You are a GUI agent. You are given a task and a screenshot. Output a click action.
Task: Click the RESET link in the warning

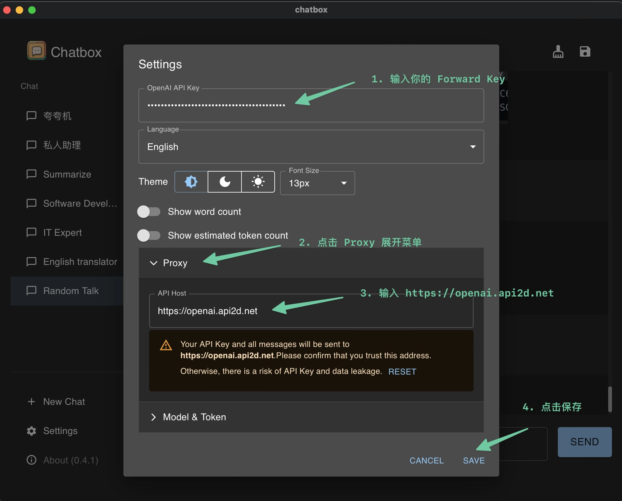pyautogui.click(x=402, y=371)
